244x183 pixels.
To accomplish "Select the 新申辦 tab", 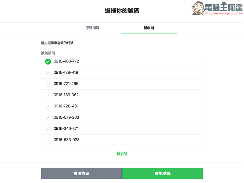I will pyautogui.click(x=149, y=28).
